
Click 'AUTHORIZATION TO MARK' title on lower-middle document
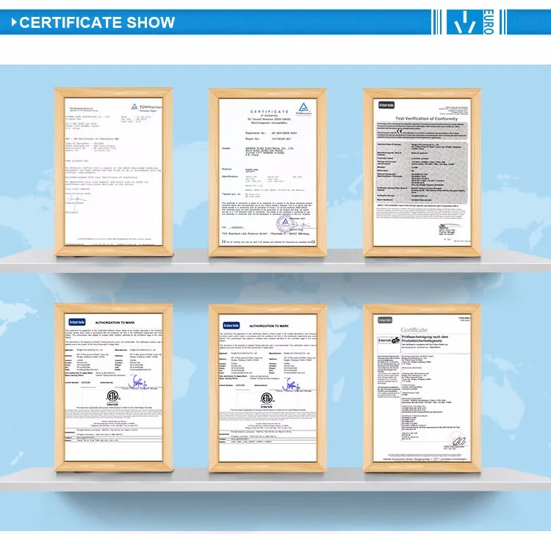(x=269, y=326)
